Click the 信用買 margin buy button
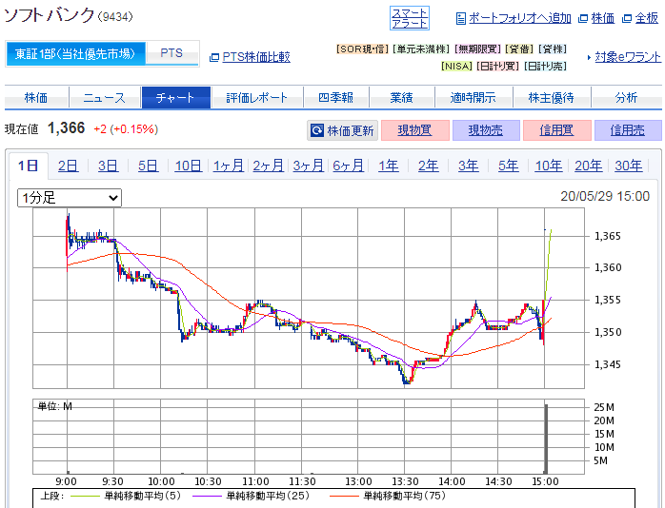The height and width of the screenshot is (508, 665). 556,130
